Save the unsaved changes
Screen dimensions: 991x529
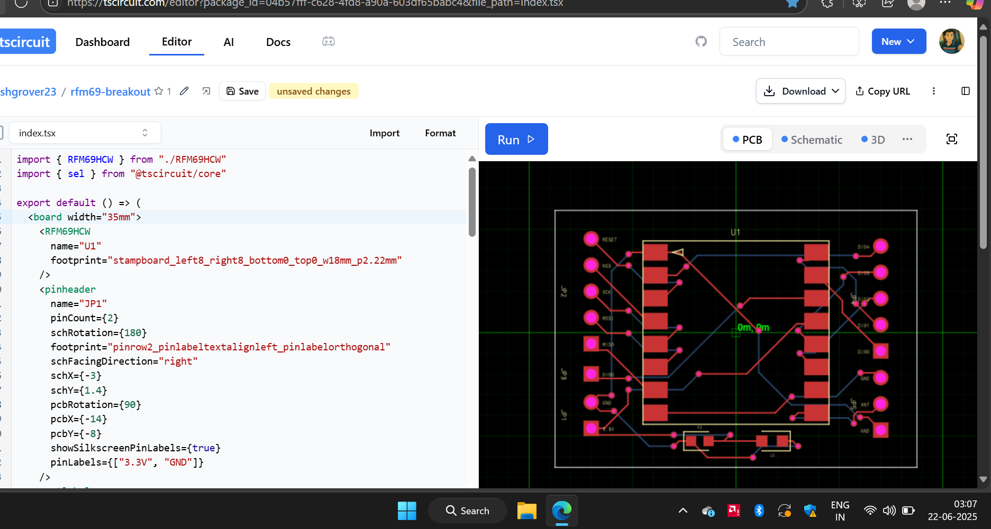point(242,91)
